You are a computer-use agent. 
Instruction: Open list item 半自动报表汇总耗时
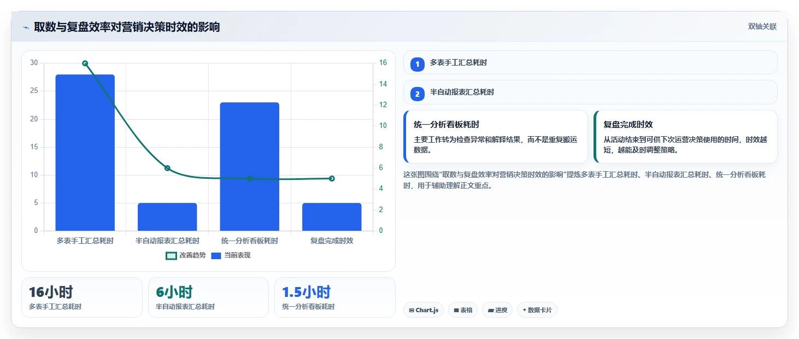click(590, 92)
